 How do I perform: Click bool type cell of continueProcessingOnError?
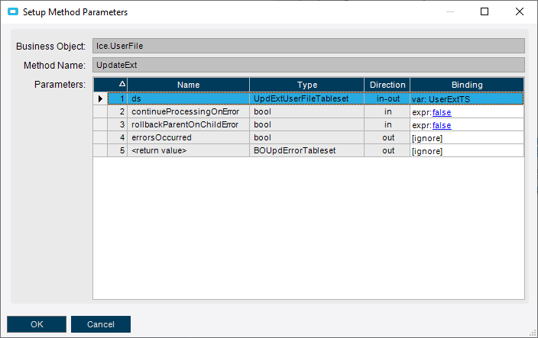tap(307, 111)
